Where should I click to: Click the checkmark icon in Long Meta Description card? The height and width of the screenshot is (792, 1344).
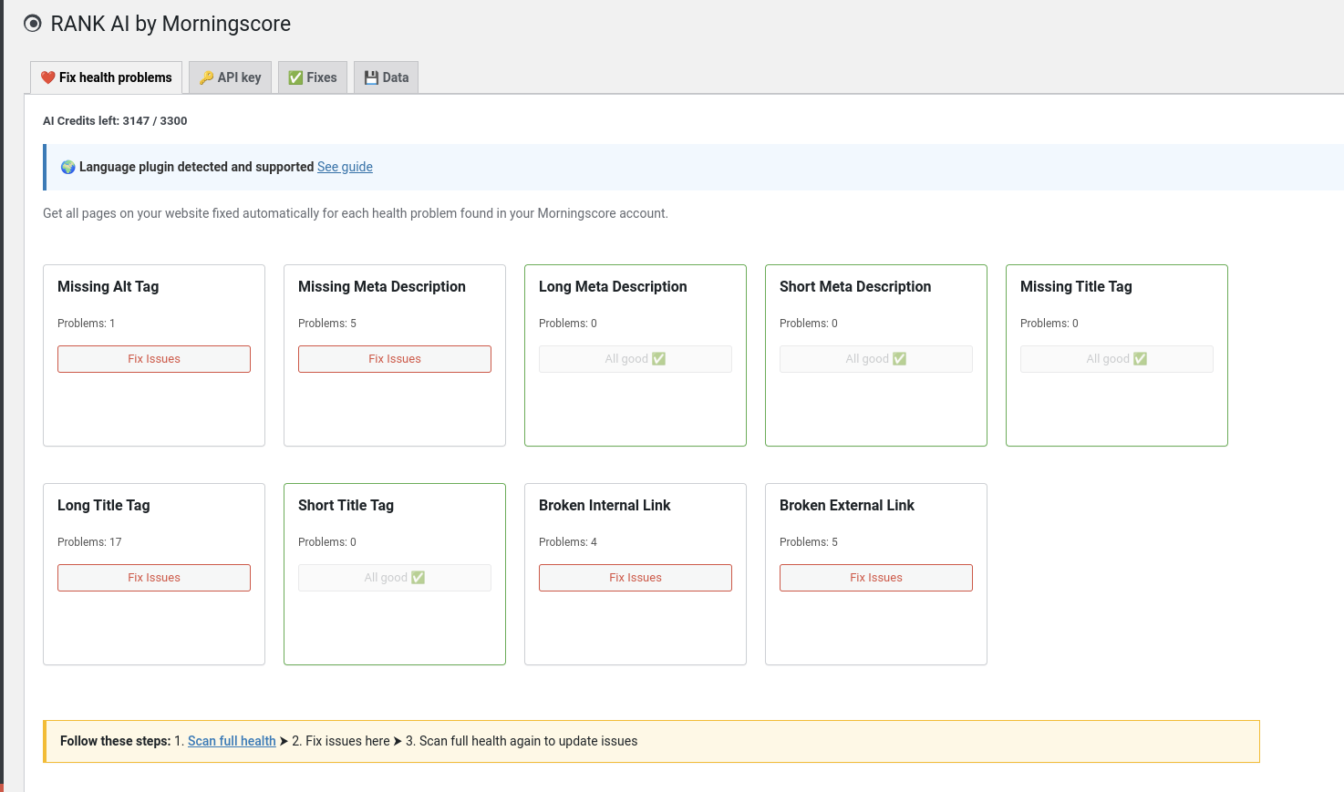click(x=658, y=359)
